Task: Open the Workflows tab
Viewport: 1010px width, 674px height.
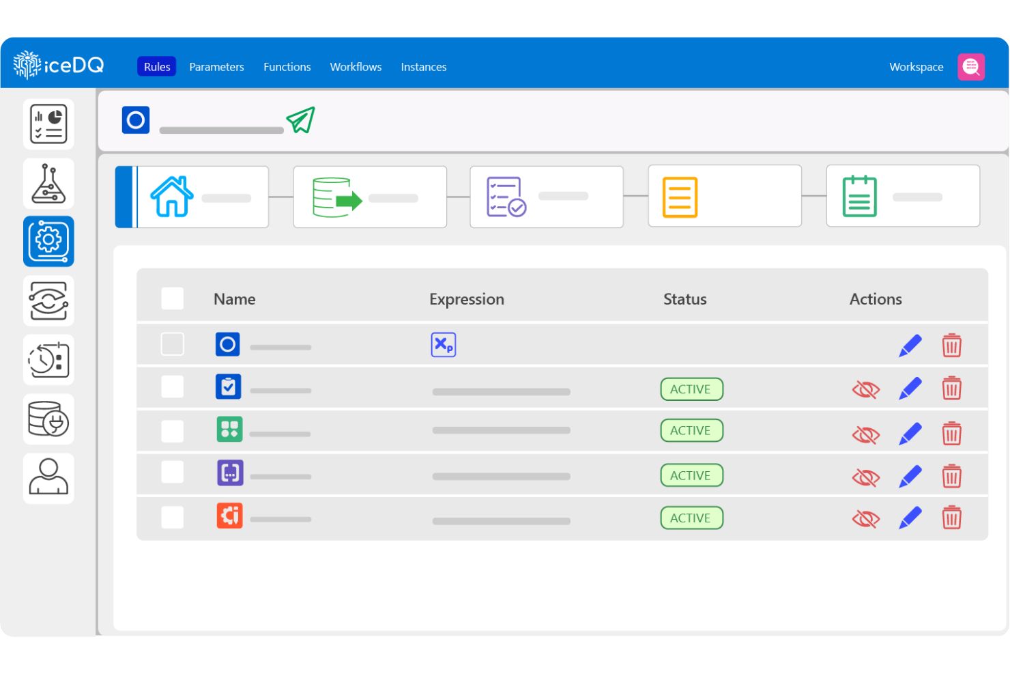Action: tap(356, 67)
